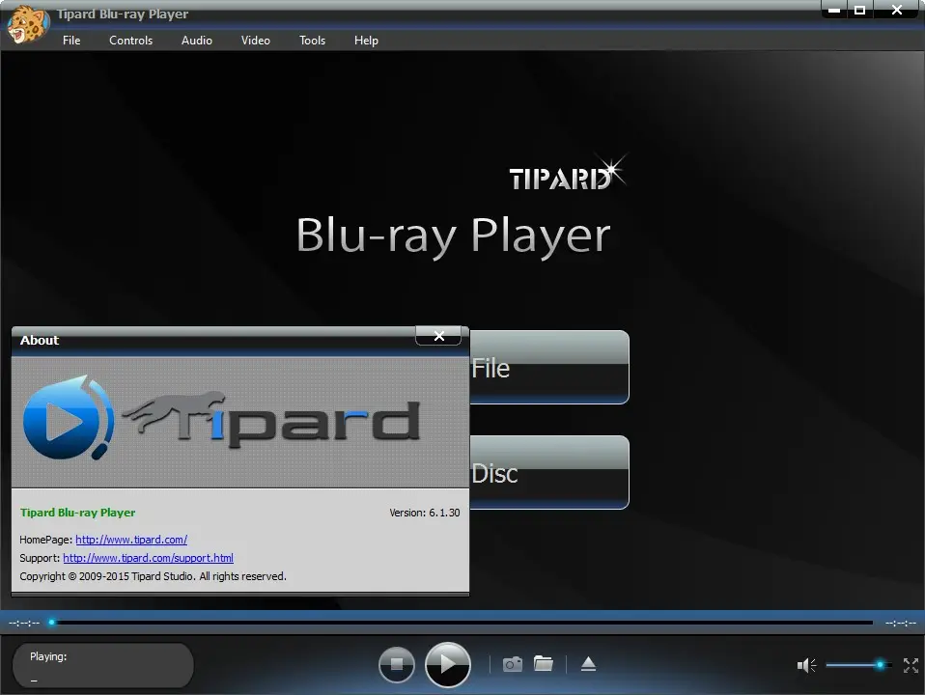Screen dimensions: 925x695
Task: Click the large Open Disc button
Action: (x=549, y=472)
